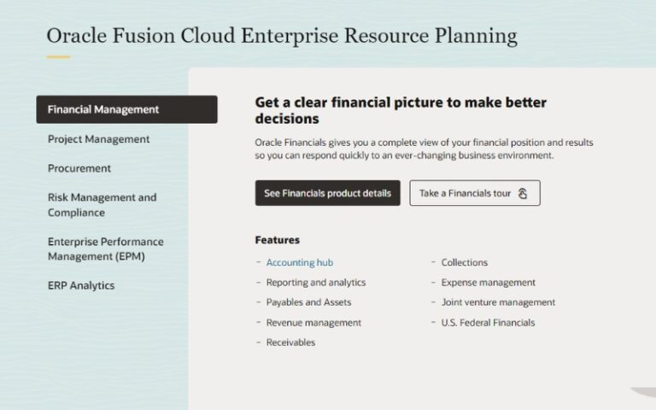Click the Receivables feature link
Viewport: 656px width, 410px height.
(x=290, y=343)
